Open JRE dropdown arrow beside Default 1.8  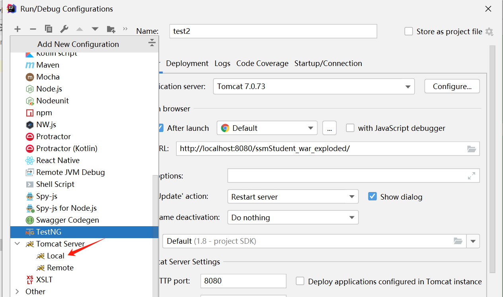pos(473,241)
